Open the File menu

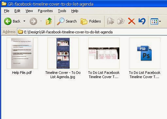7,11
